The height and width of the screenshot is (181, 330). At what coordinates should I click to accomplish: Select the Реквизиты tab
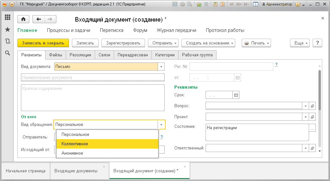coord(31,55)
